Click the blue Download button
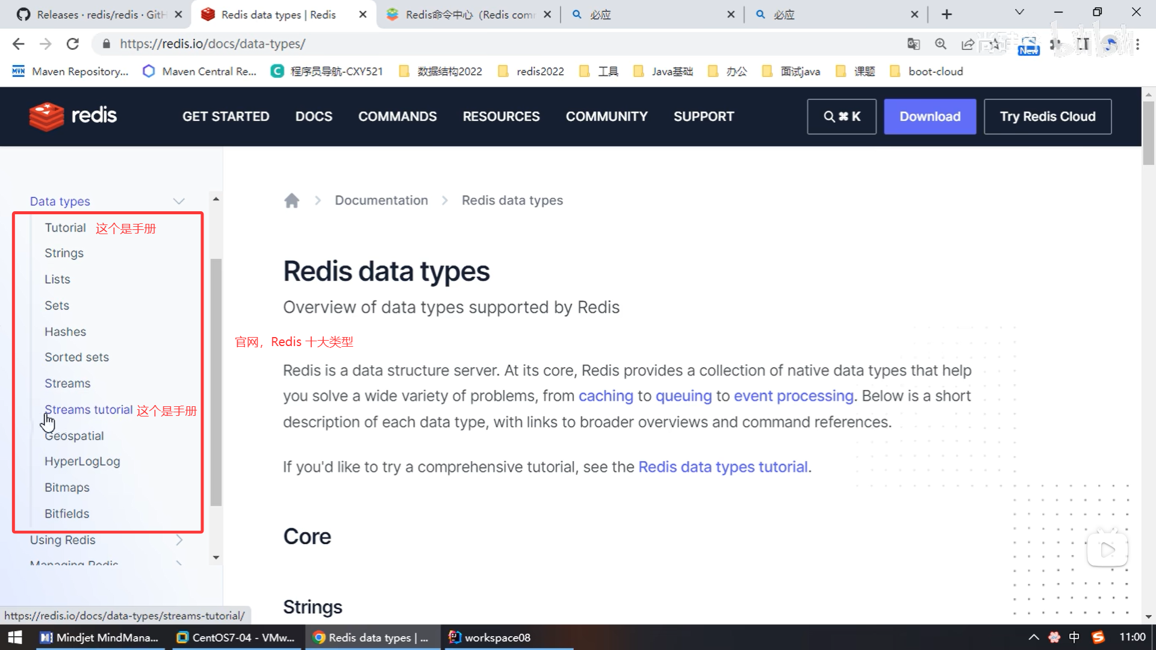The width and height of the screenshot is (1156, 650). pos(930,116)
